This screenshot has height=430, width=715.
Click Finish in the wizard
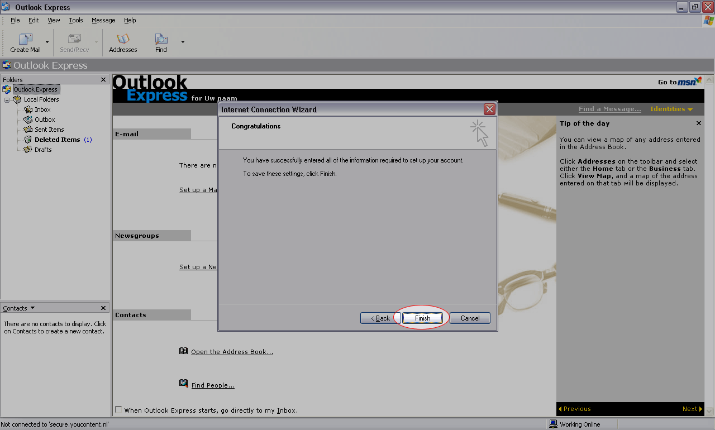click(x=422, y=318)
